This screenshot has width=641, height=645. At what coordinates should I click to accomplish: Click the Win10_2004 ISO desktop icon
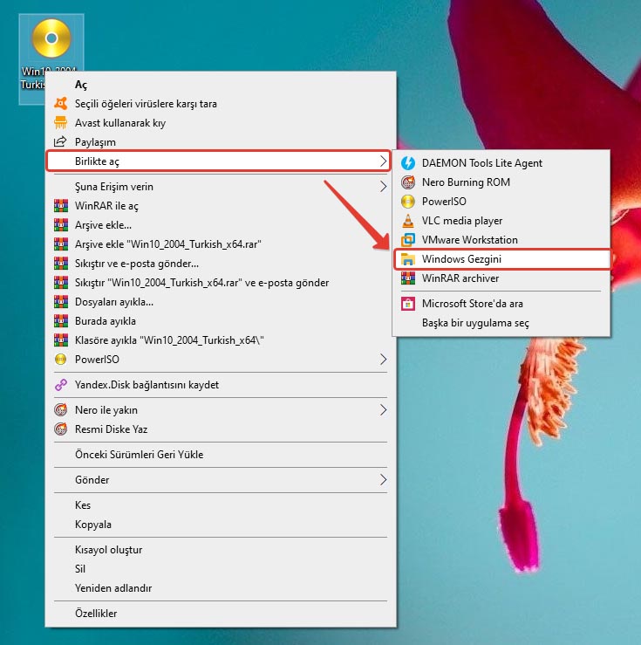(x=51, y=40)
